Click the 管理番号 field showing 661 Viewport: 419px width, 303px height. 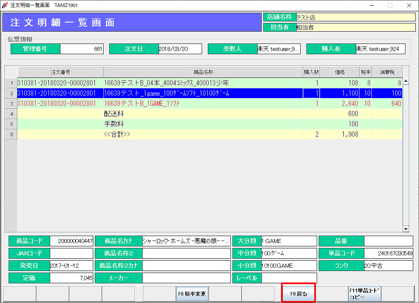coord(82,49)
